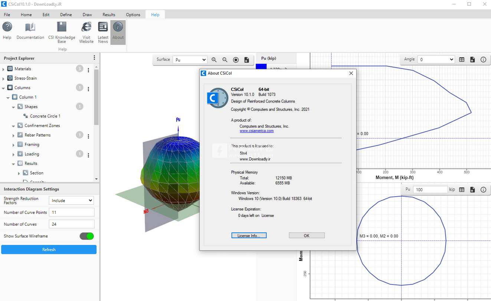The image size is (491, 301).
Task: Click the surface view target/reset icon
Action: click(x=236, y=60)
